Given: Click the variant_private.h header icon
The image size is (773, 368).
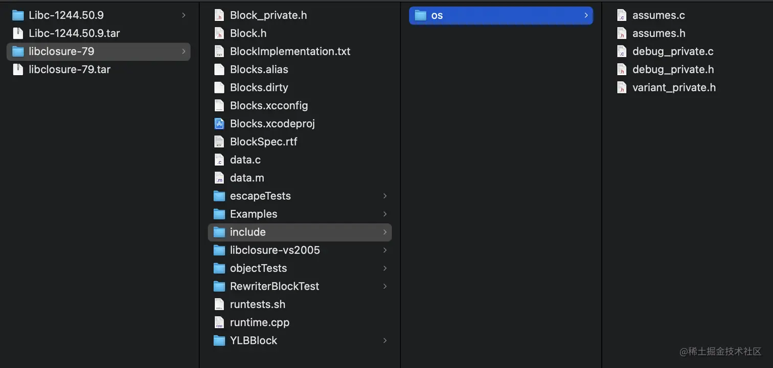Looking at the screenshot, I should click(x=621, y=88).
